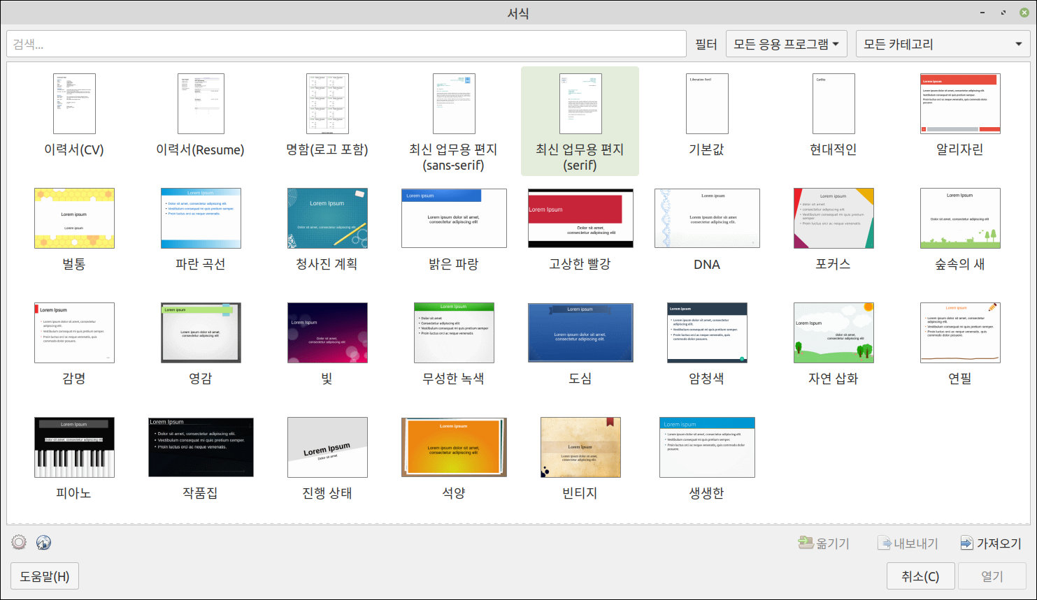The height and width of the screenshot is (600, 1037).
Task: Select the 고상한 빨강 template
Action: (x=580, y=230)
